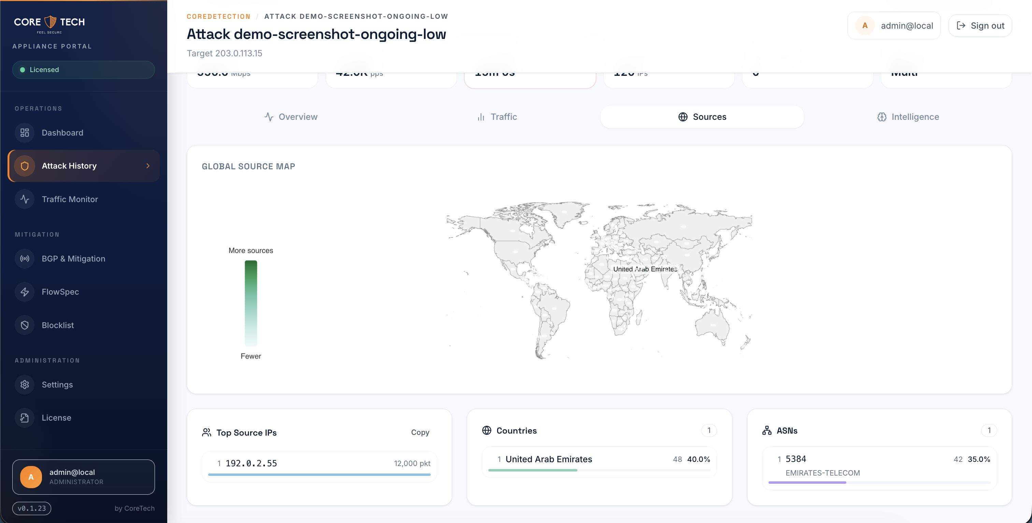Open Traffic Monitor page
1032x523 pixels.
(x=83, y=199)
